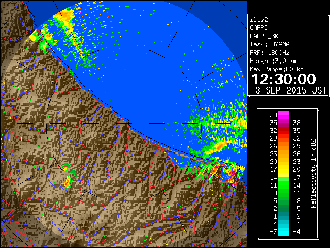
Task: Select the teal -1 to 2 dBZ swatch
Action: [284, 216]
